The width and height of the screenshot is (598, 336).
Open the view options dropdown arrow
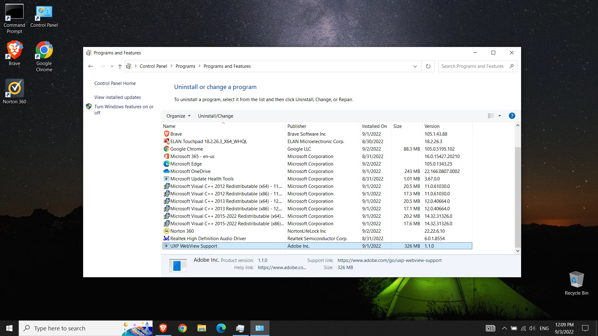[500, 116]
